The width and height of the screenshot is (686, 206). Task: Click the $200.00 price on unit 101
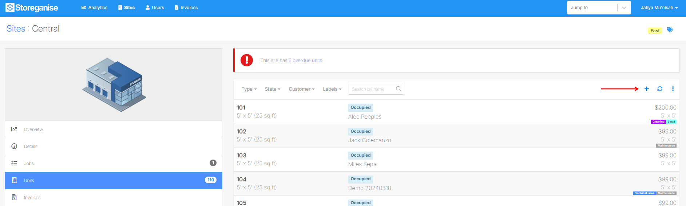click(x=666, y=108)
